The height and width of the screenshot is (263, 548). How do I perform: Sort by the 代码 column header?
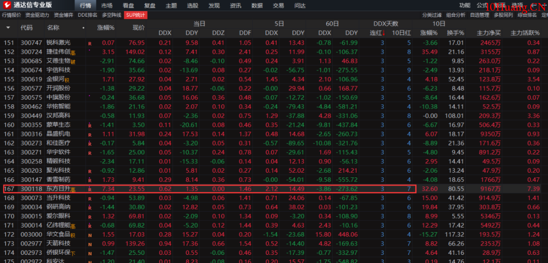coord(26,27)
